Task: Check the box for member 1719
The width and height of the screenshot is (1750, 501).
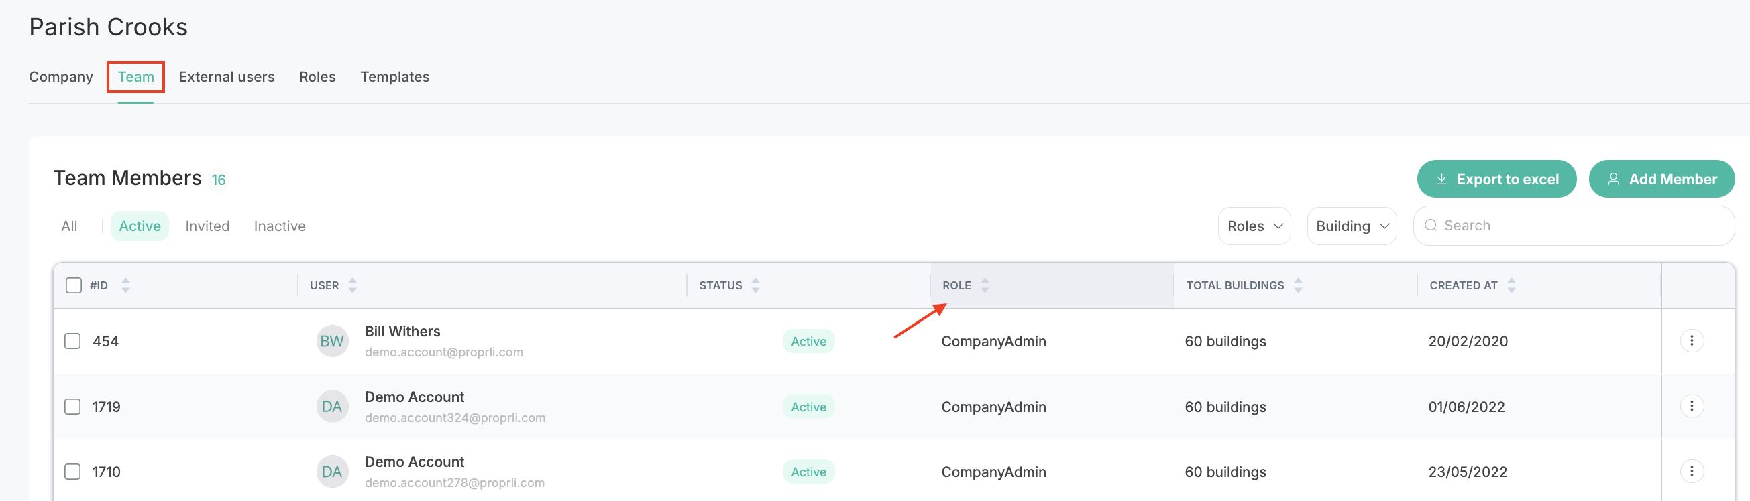Action: click(x=72, y=406)
